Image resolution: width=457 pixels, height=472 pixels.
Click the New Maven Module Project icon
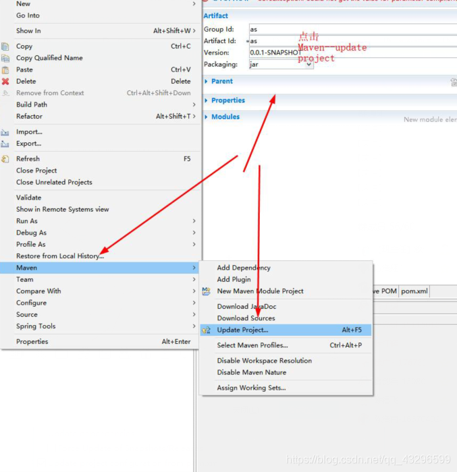click(x=207, y=291)
